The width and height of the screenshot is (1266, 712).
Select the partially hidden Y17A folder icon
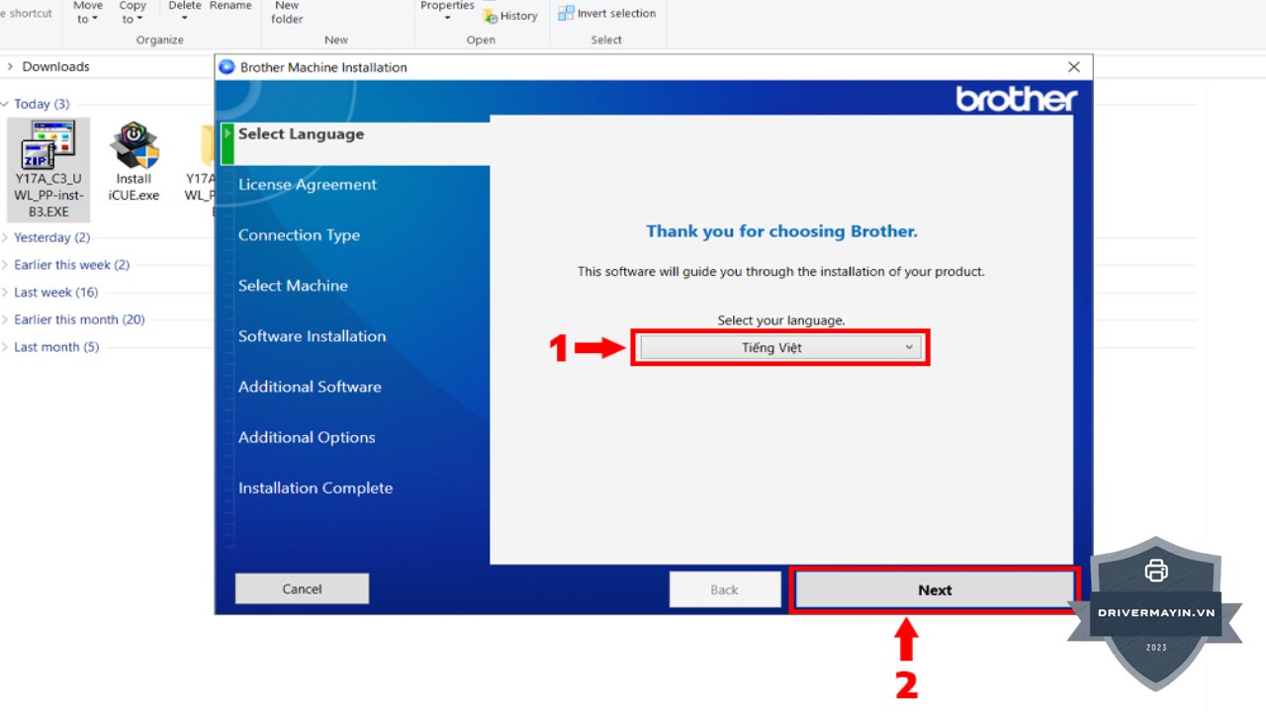click(x=207, y=146)
